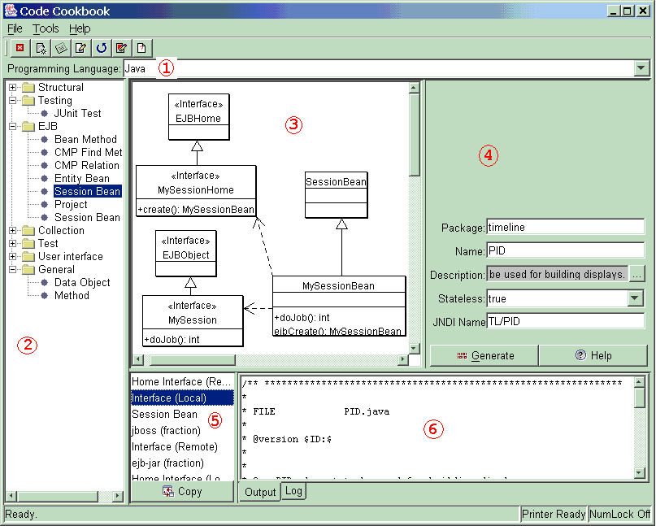Click the General folder icon
This screenshot has height=526, width=656.
point(28,269)
